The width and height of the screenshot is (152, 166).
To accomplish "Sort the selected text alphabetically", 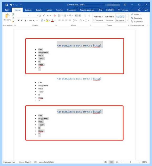I will point(85,16).
